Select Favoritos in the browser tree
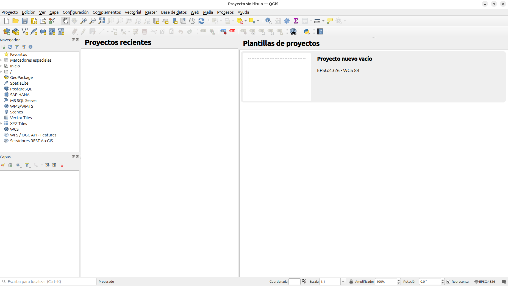The image size is (508, 286). 18,55
